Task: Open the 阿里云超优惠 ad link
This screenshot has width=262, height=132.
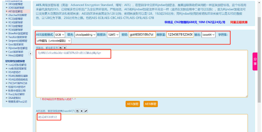Action: coord(239,22)
